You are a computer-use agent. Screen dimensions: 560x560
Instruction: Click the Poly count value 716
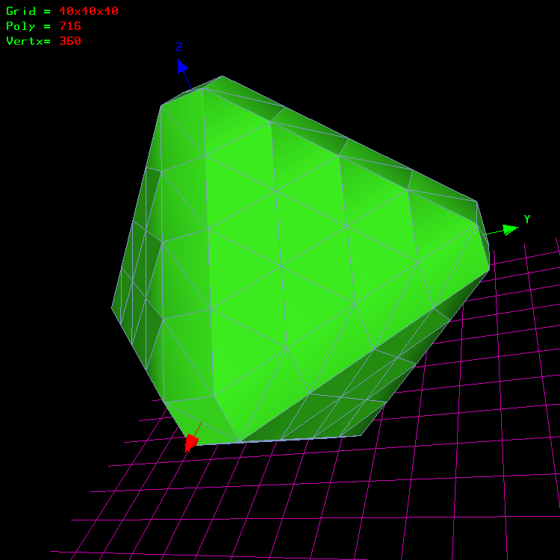[70, 26]
